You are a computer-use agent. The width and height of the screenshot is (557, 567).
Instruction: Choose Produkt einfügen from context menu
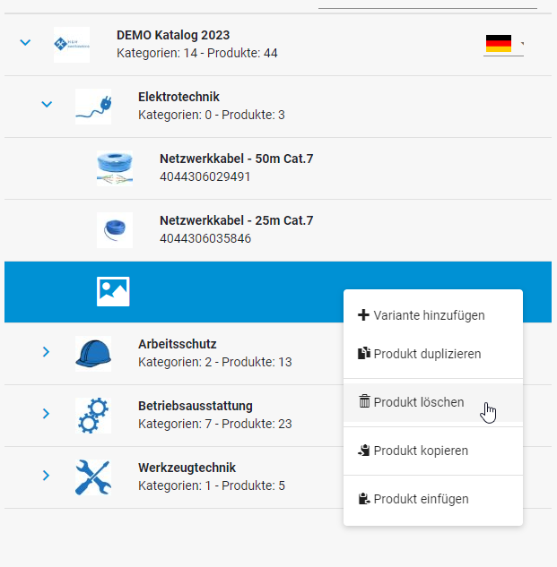tap(433, 500)
